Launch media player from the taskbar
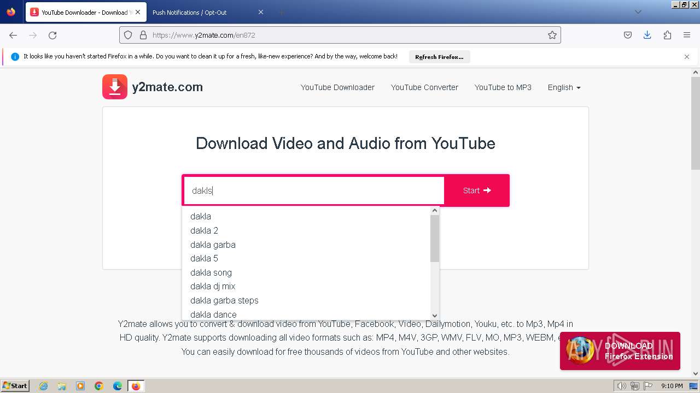The width and height of the screenshot is (700, 393). [80, 386]
